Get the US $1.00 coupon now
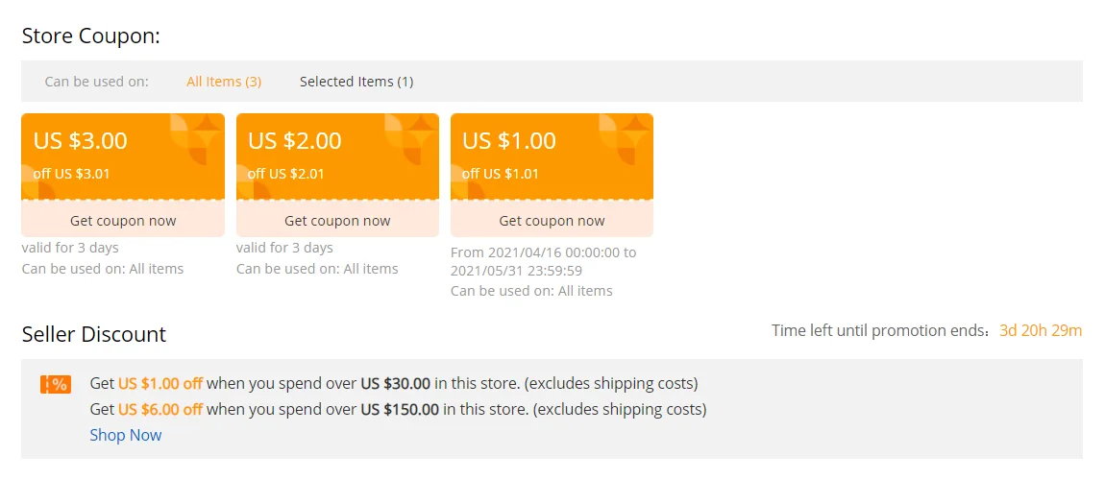The image size is (1105, 480). [552, 221]
